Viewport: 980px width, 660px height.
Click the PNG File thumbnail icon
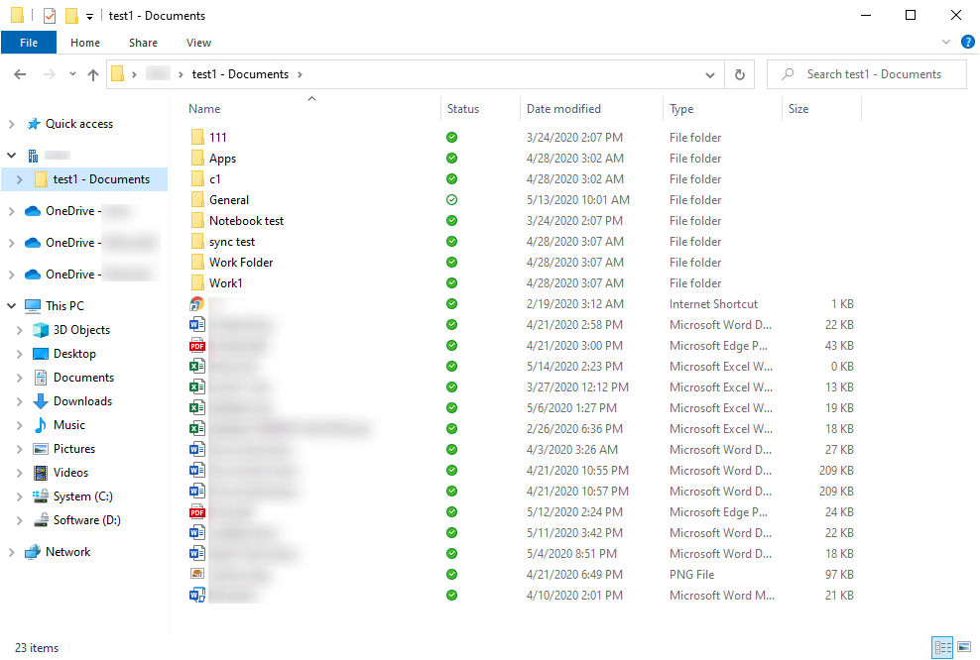point(196,574)
